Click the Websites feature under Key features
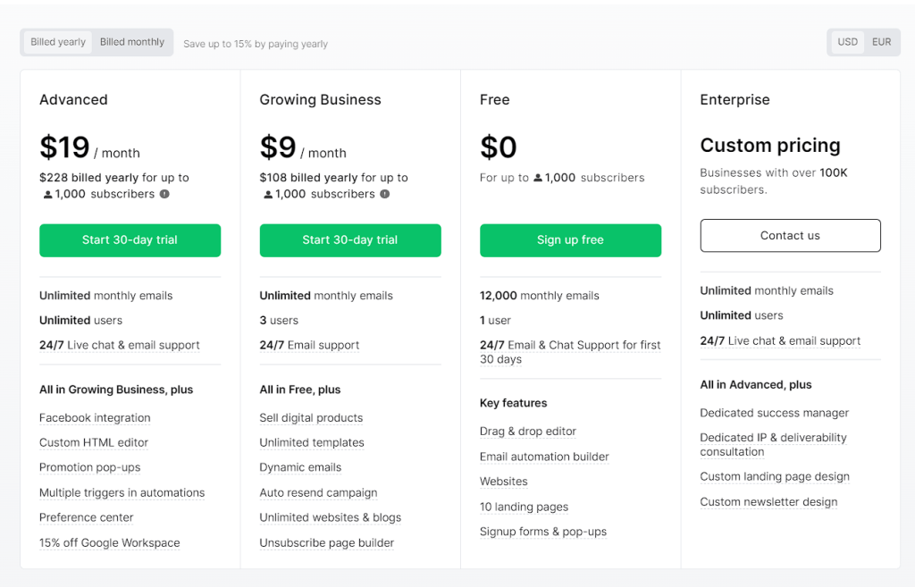 503,481
